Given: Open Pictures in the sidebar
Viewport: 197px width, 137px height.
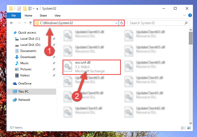Looking at the screenshot, I should (26, 69).
